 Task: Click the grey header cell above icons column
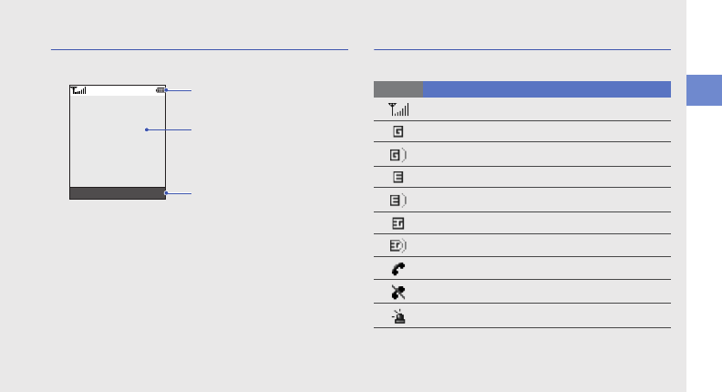(x=397, y=89)
